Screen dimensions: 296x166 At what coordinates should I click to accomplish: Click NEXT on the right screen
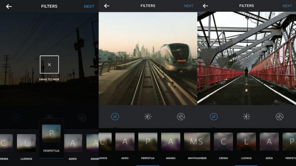(287, 6)
